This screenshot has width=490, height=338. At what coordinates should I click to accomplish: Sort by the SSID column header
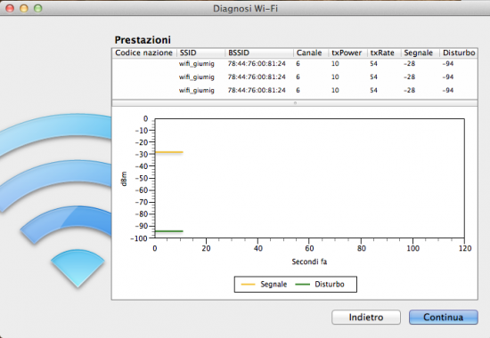(x=201, y=52)
